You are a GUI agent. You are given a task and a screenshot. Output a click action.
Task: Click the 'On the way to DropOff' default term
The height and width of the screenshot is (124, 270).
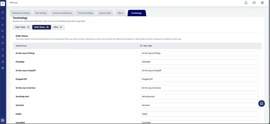click(x=26, y=70)
